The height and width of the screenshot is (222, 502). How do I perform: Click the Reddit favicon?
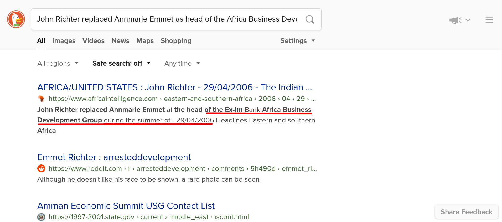pos(41,168)
